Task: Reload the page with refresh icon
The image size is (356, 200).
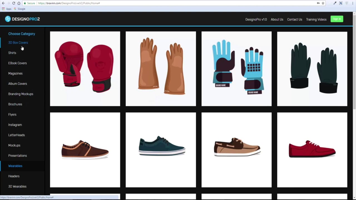Action: tap(14, 3)
